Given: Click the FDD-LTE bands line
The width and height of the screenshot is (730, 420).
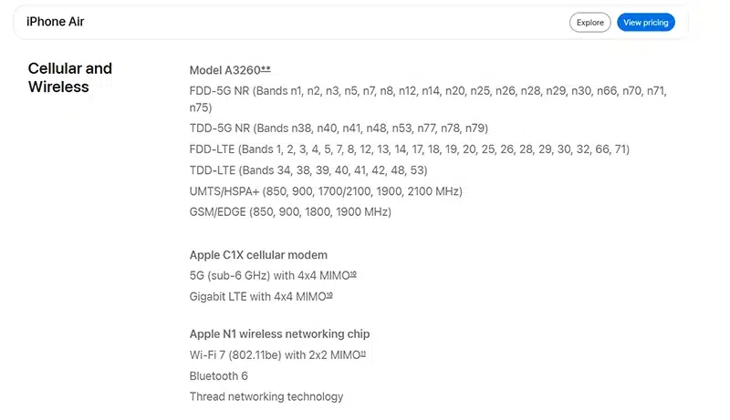Looking at the screenshot, I should (x=409, y=149).
